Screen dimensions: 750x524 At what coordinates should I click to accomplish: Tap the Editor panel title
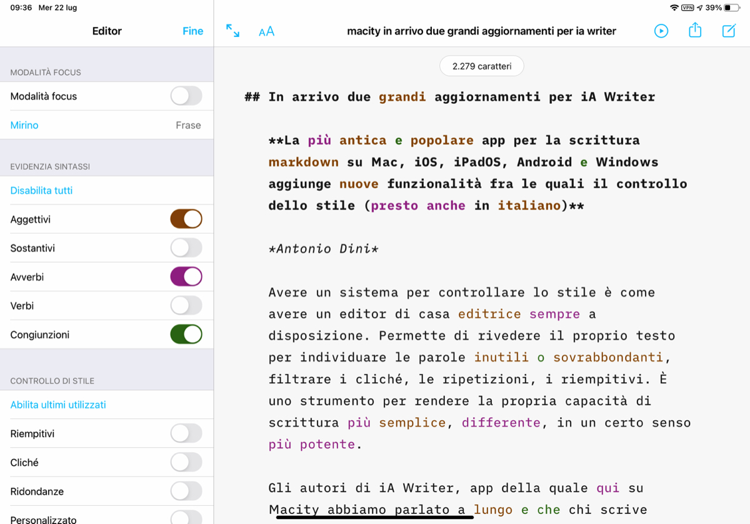pyautogui.click(x=107, y=31)
